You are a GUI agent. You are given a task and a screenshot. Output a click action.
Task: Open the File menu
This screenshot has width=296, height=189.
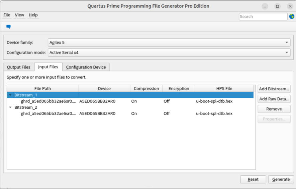tap(7, 15)
